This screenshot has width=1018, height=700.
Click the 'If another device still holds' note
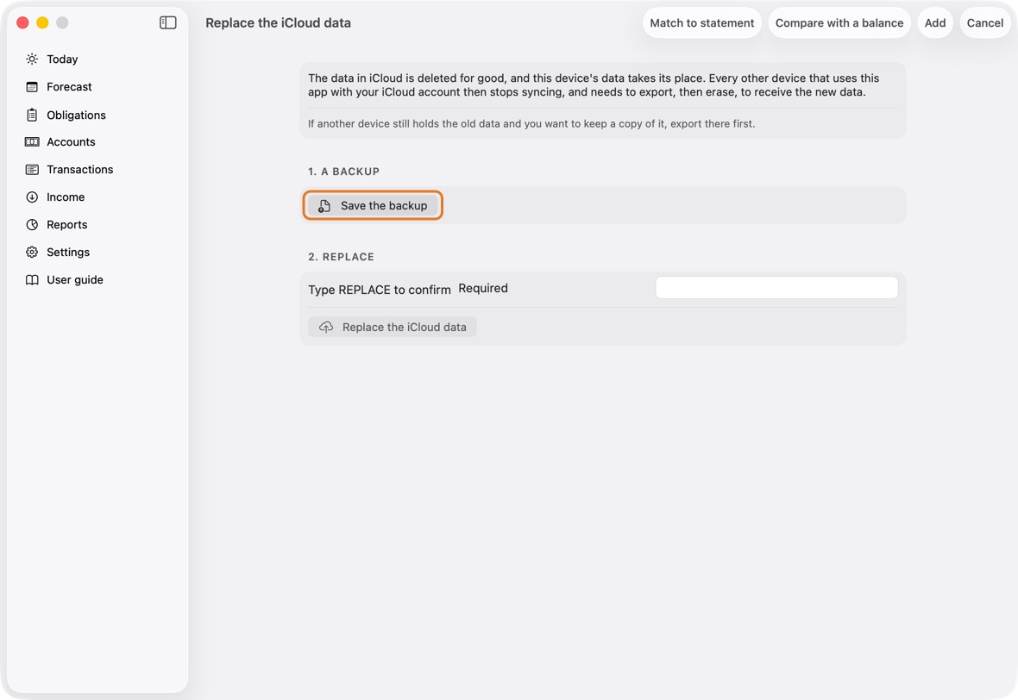531,123
